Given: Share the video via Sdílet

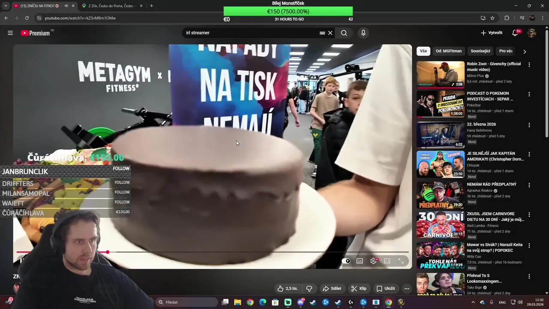Looking at the screenshot, I should click(332, 288).
